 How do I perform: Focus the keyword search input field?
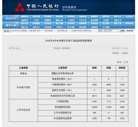click(108, 31)
